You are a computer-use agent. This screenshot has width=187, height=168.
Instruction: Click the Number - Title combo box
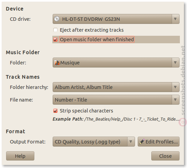coord(116,100)
